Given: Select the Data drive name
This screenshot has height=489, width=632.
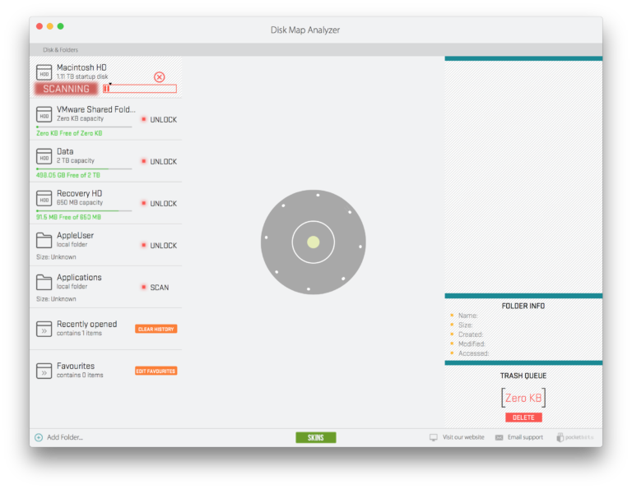Looking at the screenshot, I should [65, 151].
